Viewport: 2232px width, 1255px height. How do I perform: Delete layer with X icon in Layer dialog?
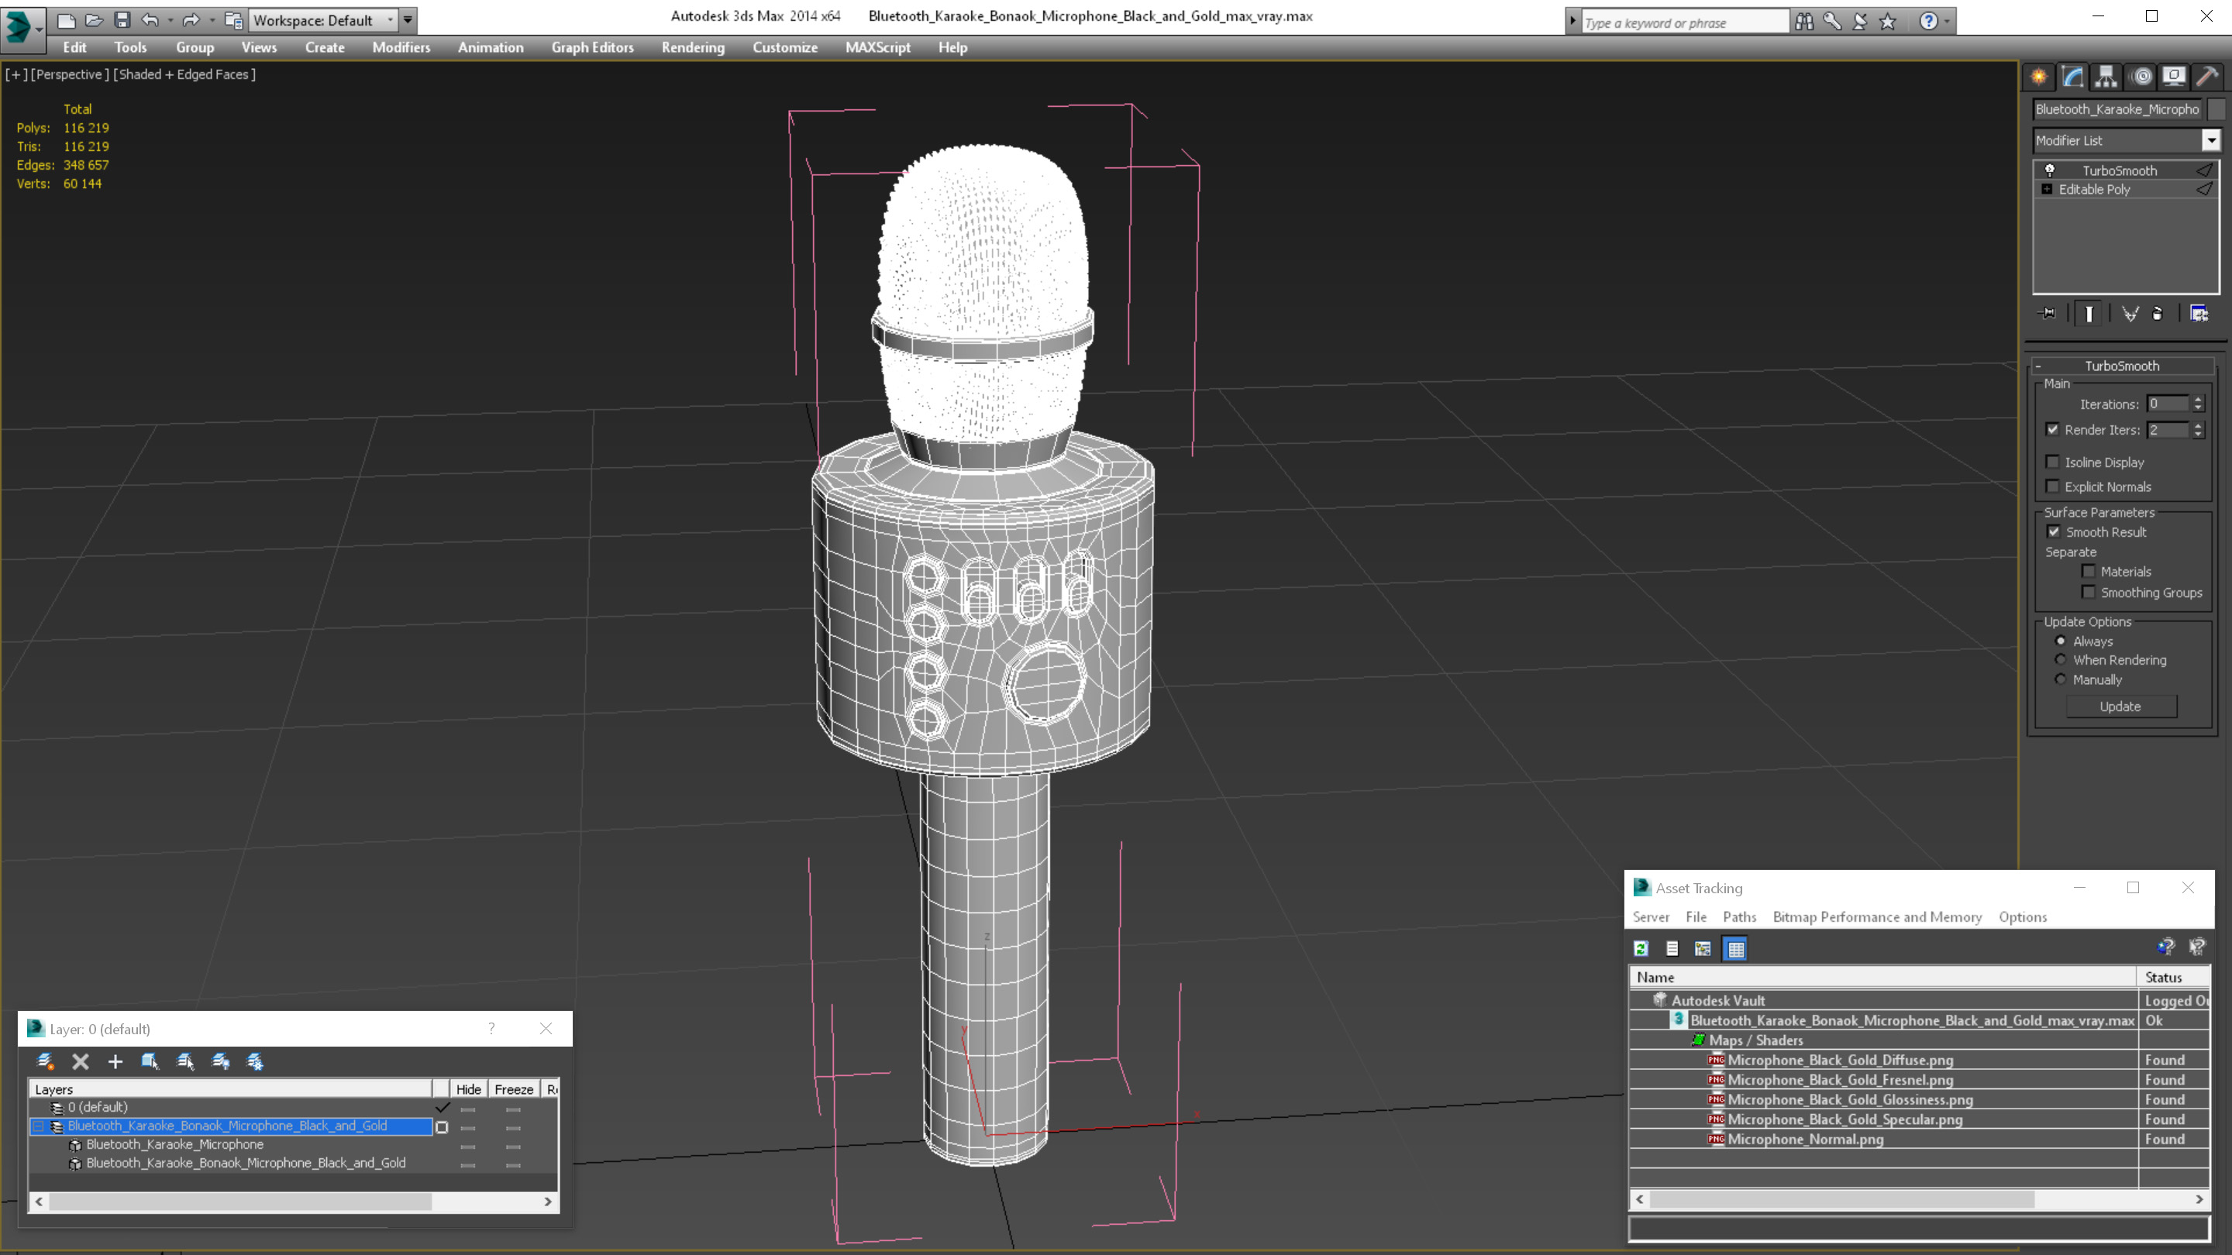(x=81, y=1061)
